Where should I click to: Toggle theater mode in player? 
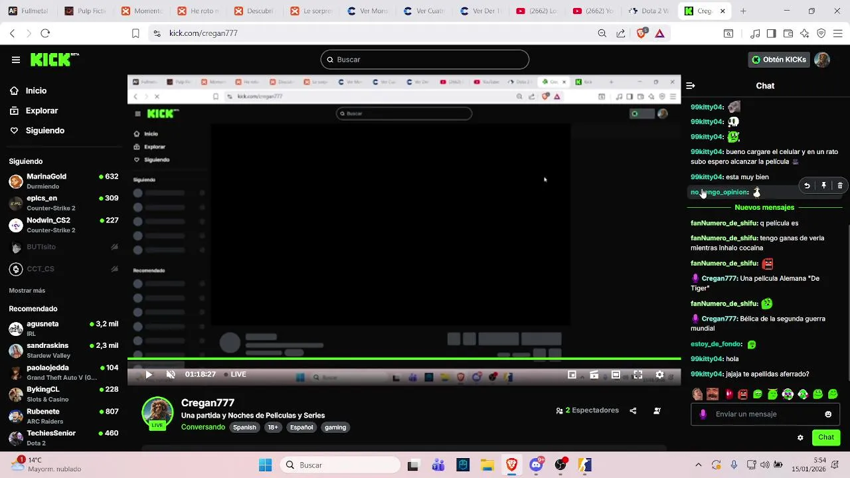(616, 374)
